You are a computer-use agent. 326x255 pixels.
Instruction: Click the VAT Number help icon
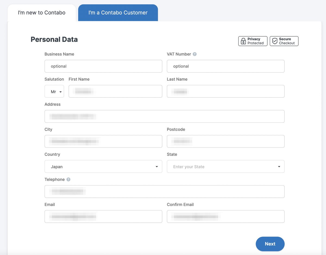tap(195, 54)
